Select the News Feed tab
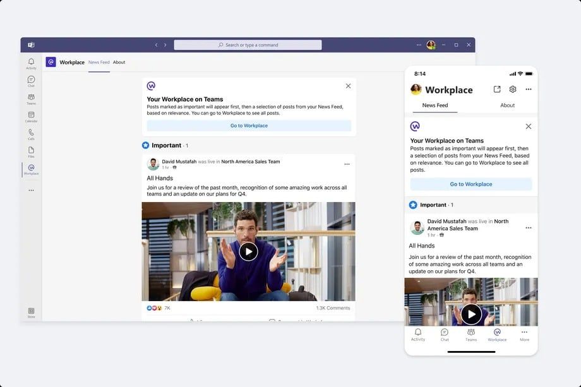This screenshot has height=387, width=581. (99, 62)
